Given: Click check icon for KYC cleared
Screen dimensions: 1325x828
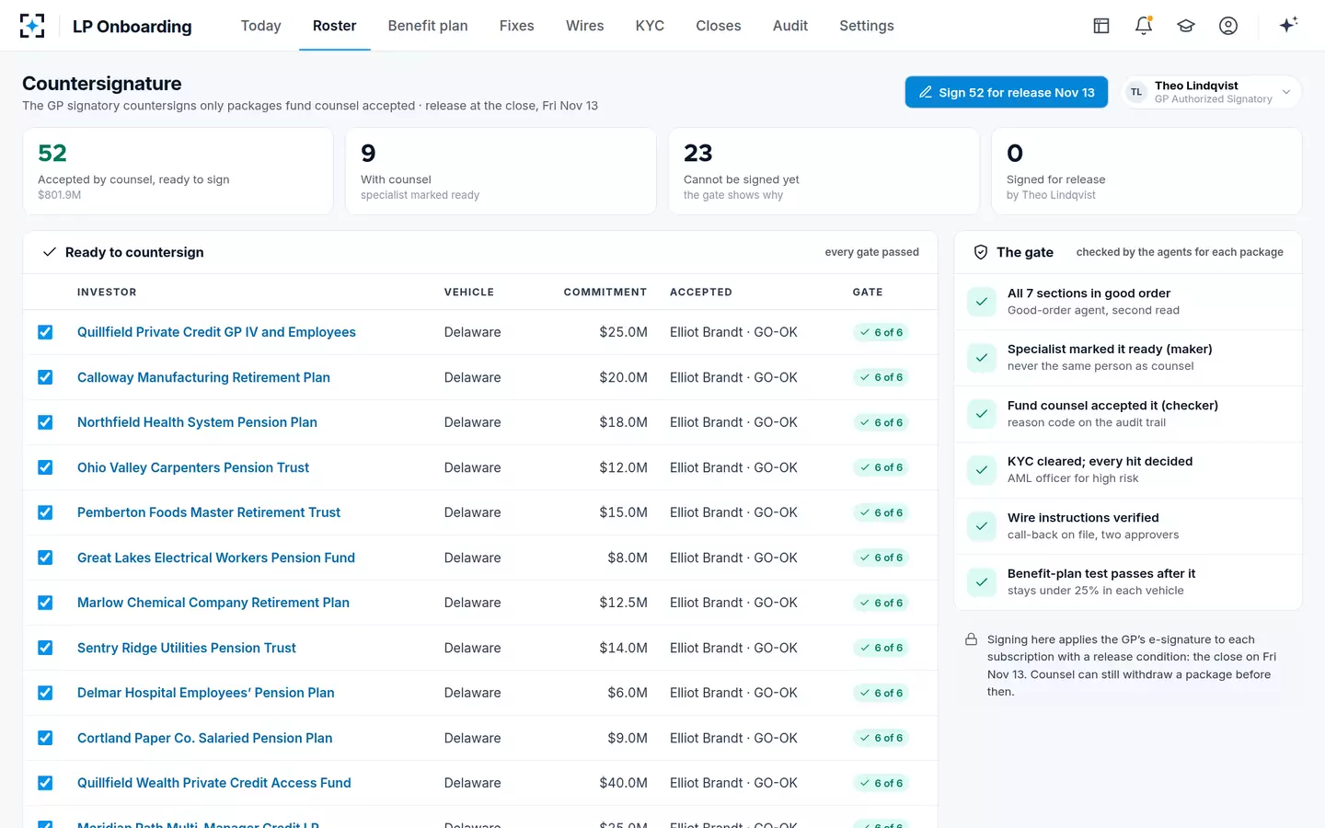Looking at the screenshot, I should coord(982,470).
